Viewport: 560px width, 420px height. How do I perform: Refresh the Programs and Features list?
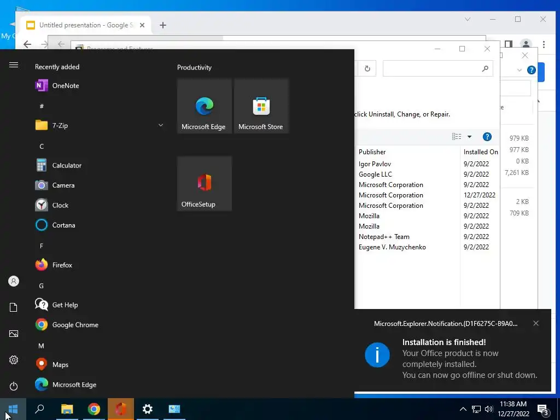367,68
